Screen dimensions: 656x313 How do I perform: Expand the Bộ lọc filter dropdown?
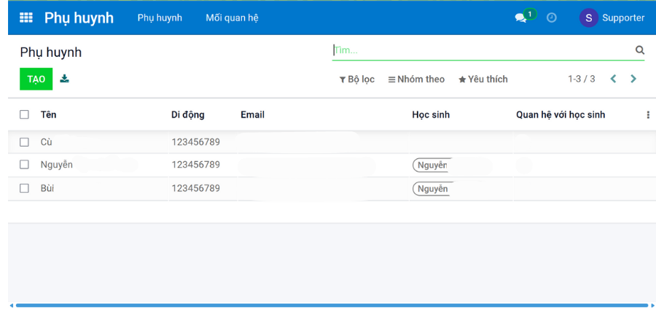click(357, 79)
